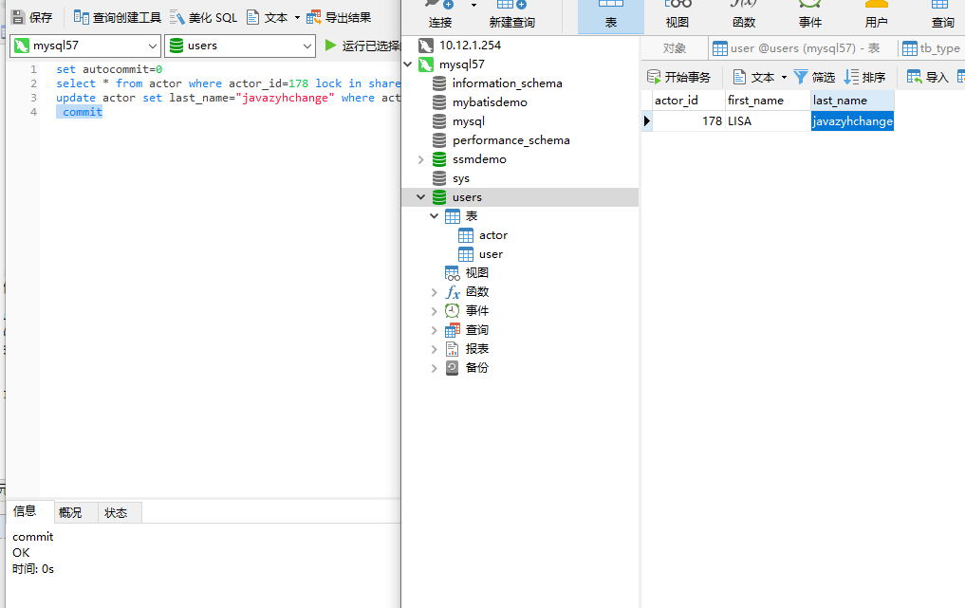Open the Query Builder (查询创建工具) tool

tap(117, 17)
